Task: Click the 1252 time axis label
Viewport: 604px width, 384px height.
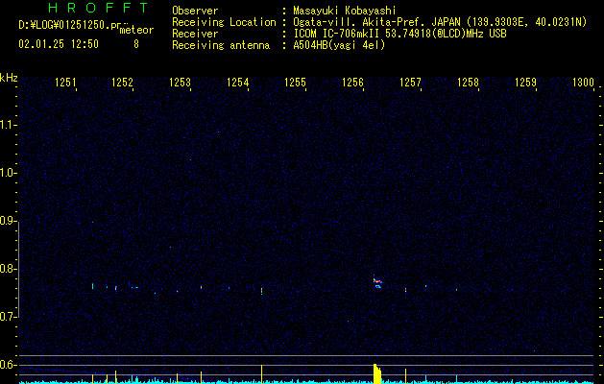Action: coord(123,83)
